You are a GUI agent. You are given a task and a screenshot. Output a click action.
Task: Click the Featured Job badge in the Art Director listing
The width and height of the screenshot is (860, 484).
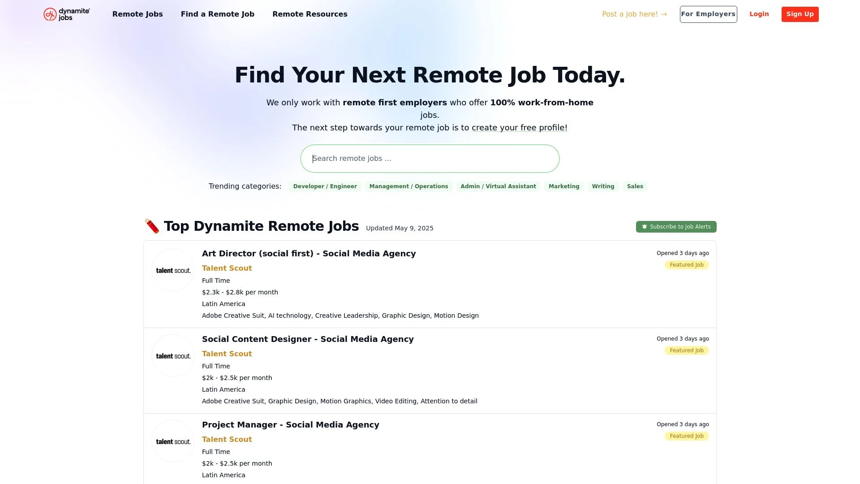pos(686,265)
